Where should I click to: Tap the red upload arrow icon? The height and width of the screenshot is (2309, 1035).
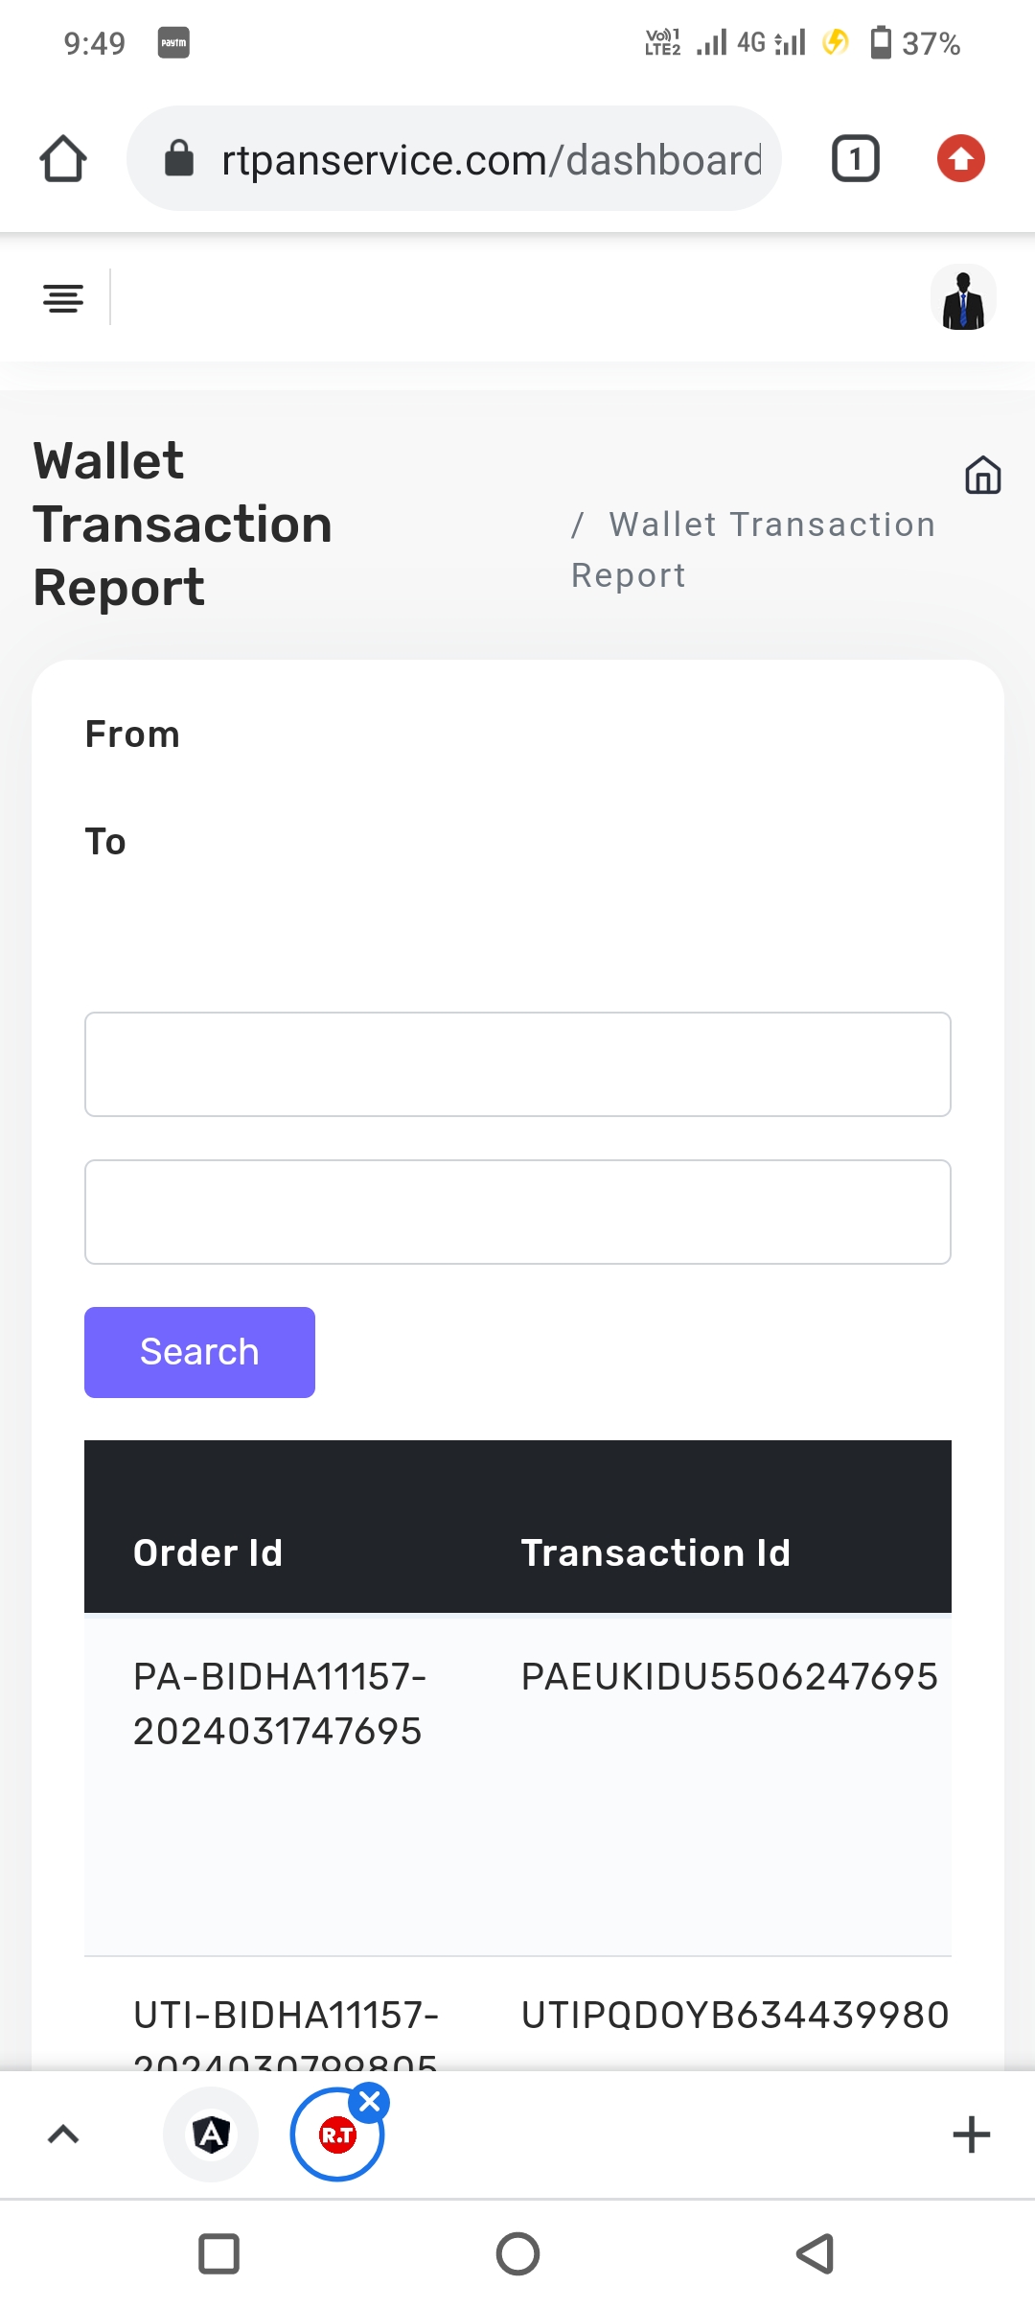tap(960, 159)
